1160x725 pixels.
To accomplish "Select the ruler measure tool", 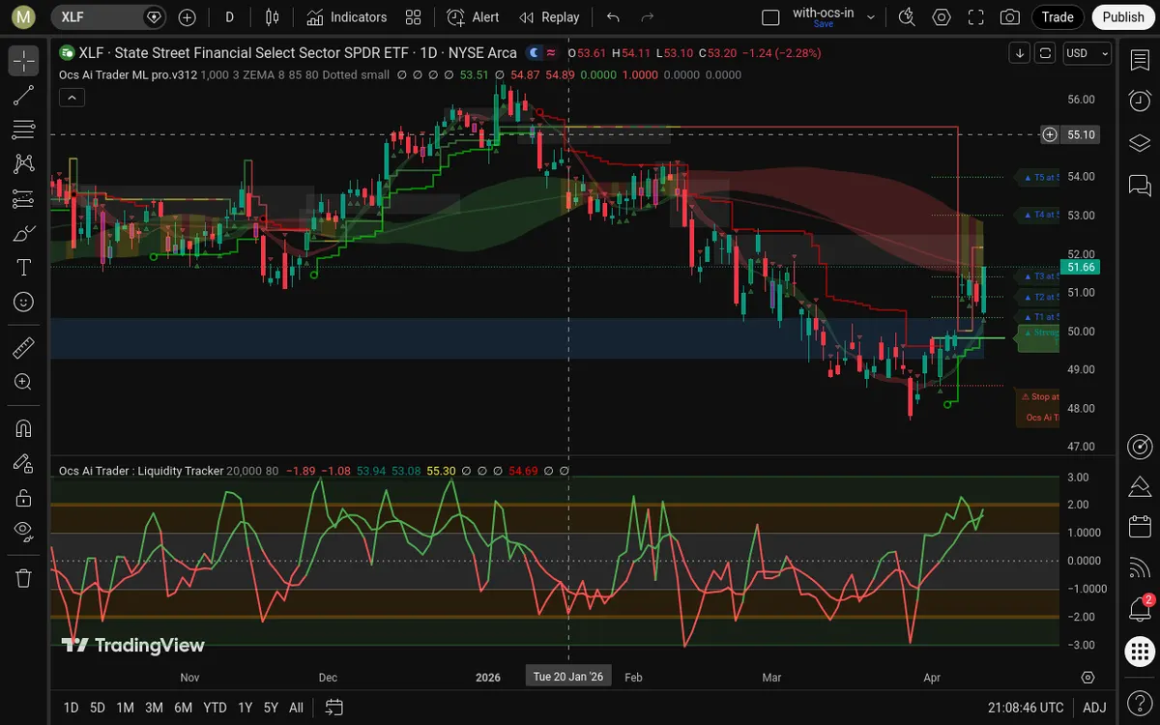I will click(x=24, y=347).
